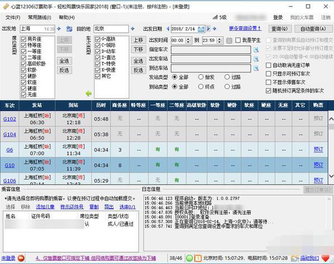Viewport: 334px width, 264px height.
Task: Click the orange clock sync icon
Action: pyautogui.click(x=198, y=258)
